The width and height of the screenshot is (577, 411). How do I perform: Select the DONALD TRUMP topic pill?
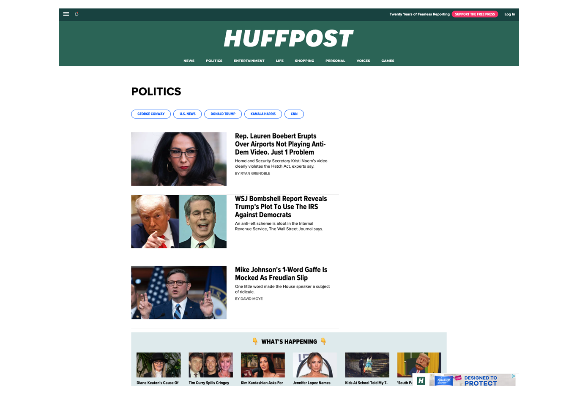pos(223,114)
